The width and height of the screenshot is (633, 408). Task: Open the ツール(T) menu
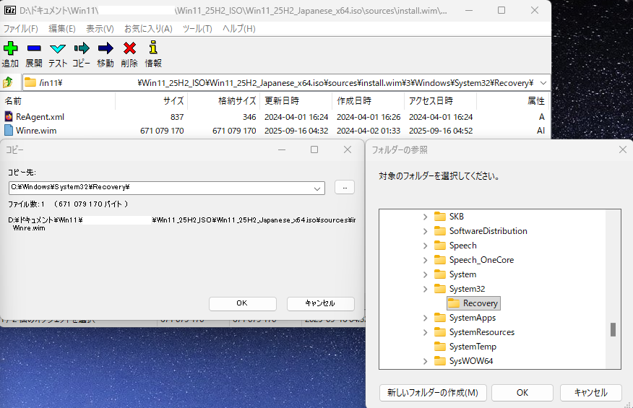tap(197, 28)
